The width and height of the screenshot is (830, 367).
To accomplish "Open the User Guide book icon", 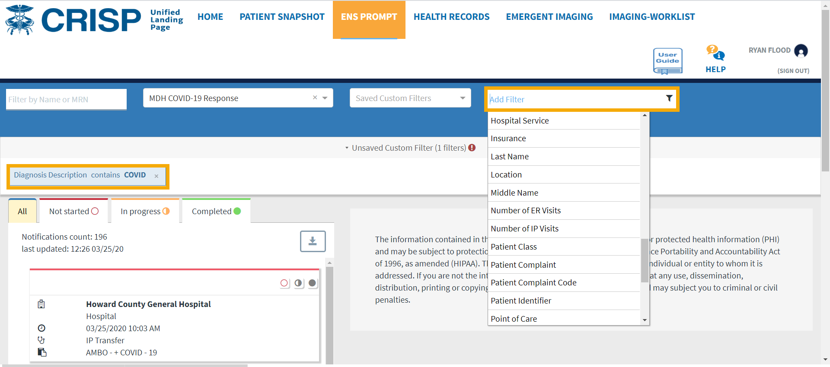I will [667, 61].
